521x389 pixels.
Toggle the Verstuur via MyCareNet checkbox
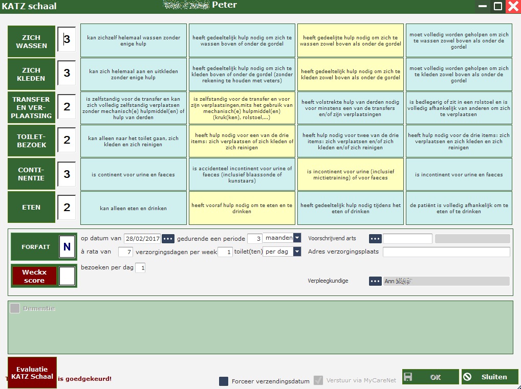[x=318, y=380]
